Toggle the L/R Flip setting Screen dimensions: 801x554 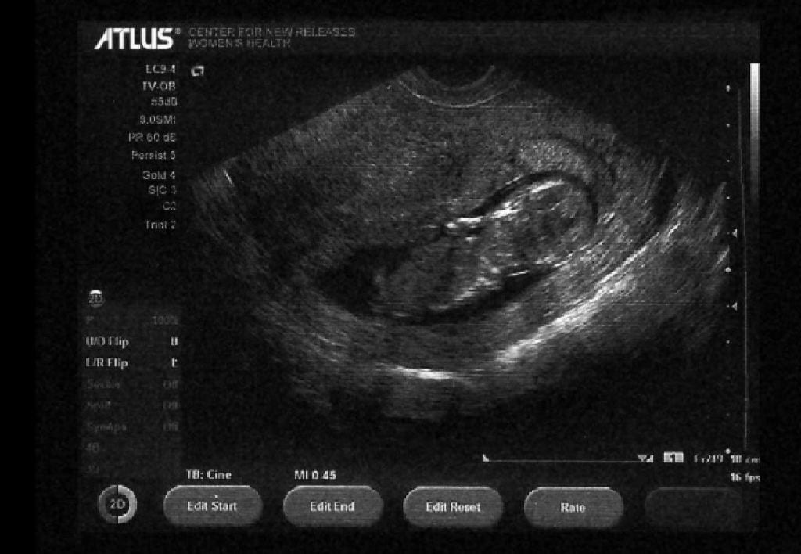point(131,363)
